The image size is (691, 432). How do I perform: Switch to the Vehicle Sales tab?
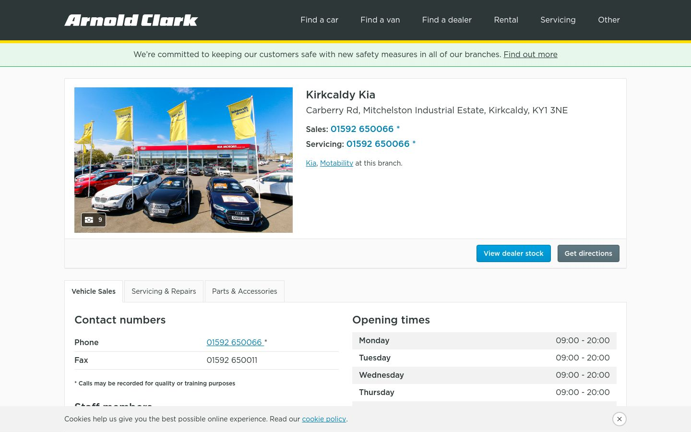[x=94, y=291]
